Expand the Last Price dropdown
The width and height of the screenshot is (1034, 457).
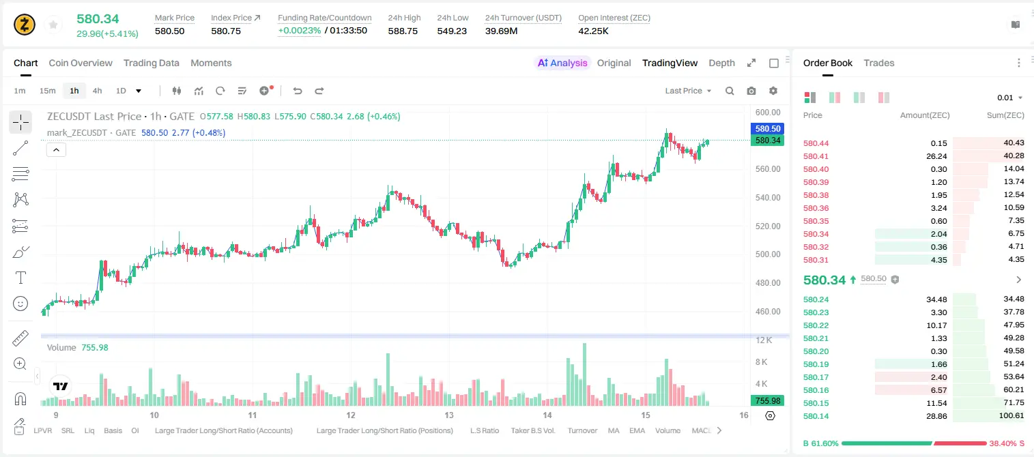(688, 91)
